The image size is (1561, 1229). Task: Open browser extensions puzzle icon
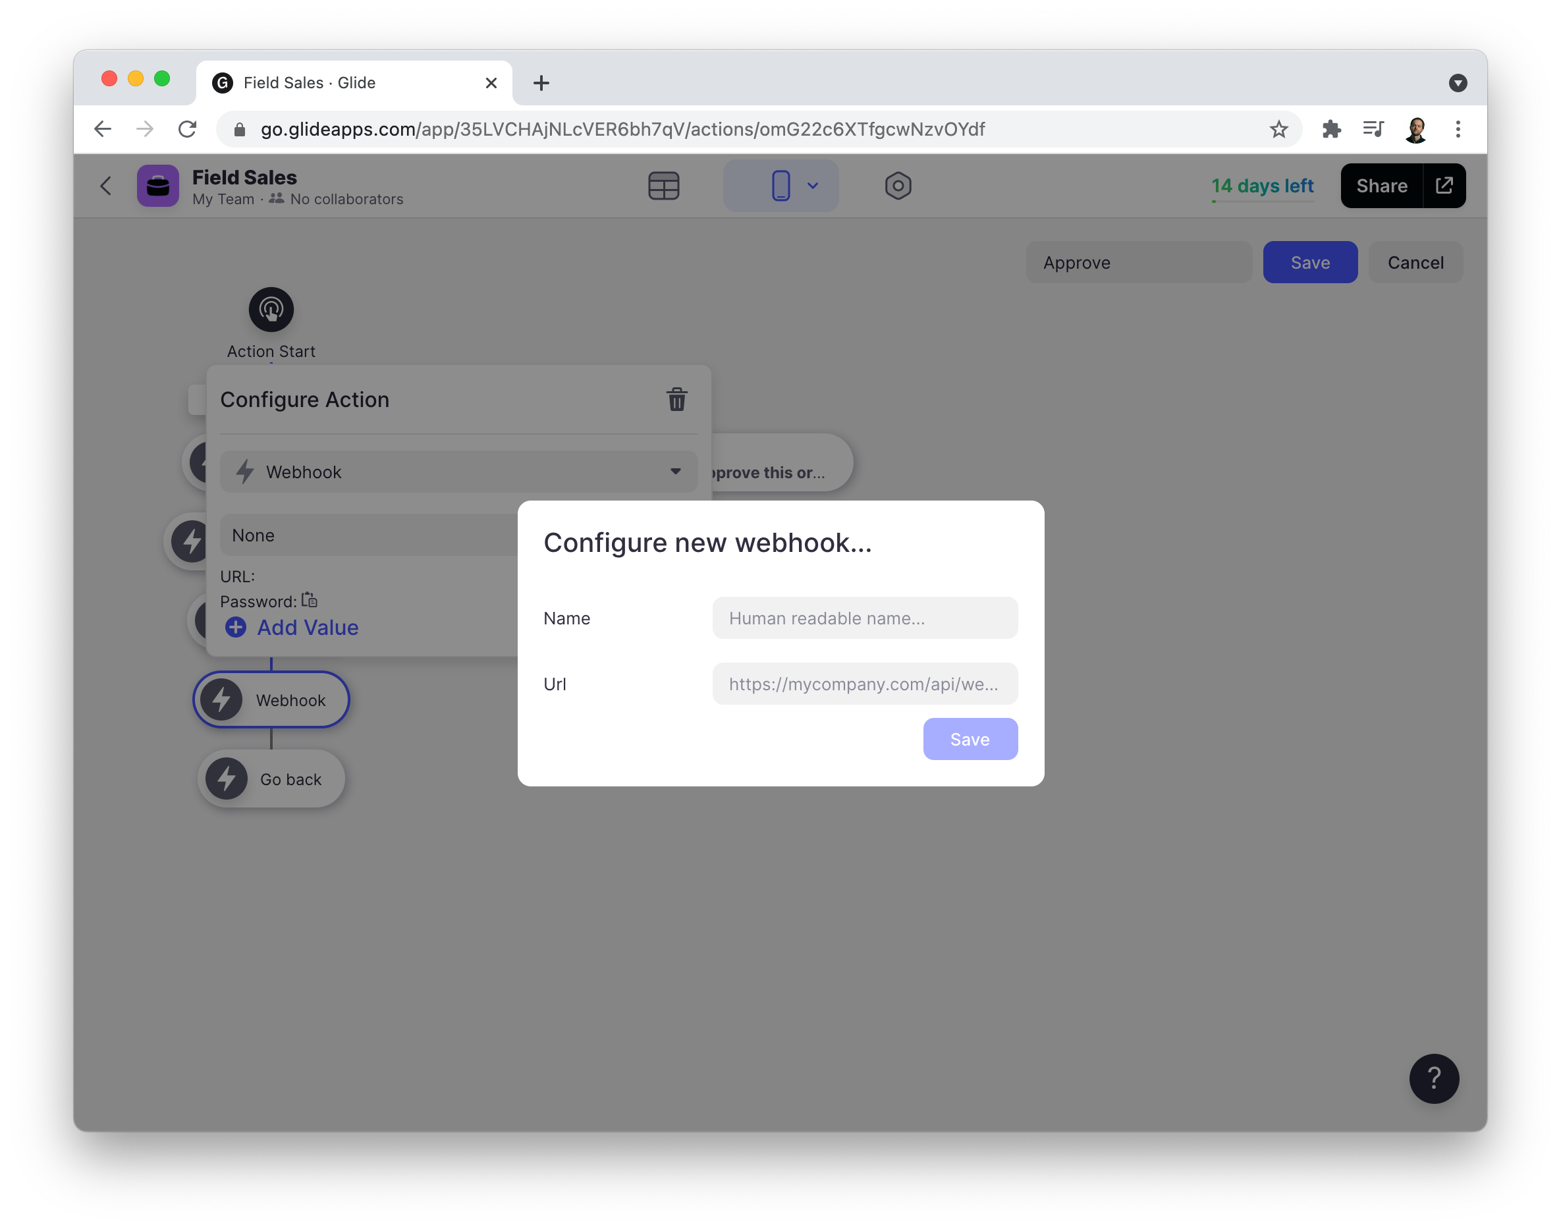click(x=1330, y=129)
